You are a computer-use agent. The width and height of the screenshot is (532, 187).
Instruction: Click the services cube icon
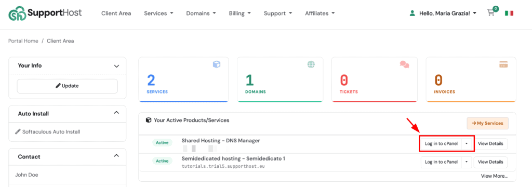coord(217,64)
